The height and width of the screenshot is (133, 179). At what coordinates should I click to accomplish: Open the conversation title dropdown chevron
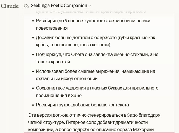(x=90, y=6)
